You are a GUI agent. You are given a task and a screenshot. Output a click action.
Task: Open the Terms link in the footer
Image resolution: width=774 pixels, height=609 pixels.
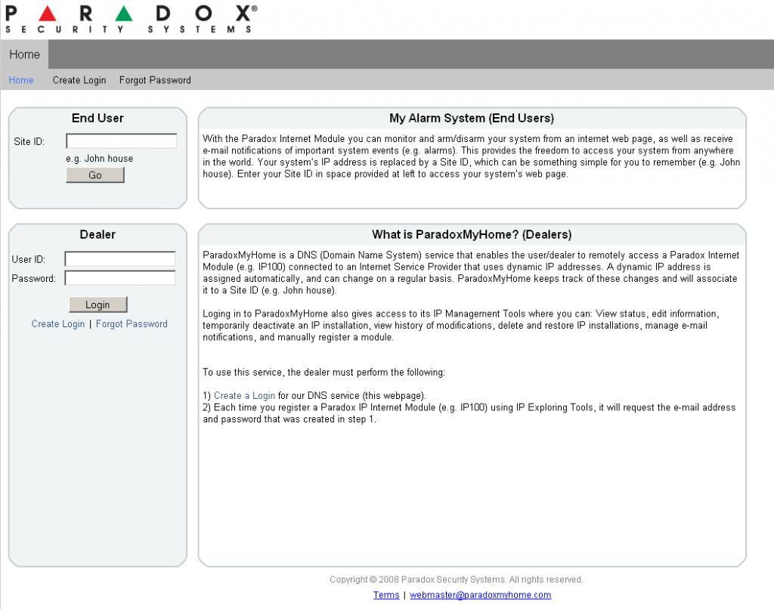[386, 595]
